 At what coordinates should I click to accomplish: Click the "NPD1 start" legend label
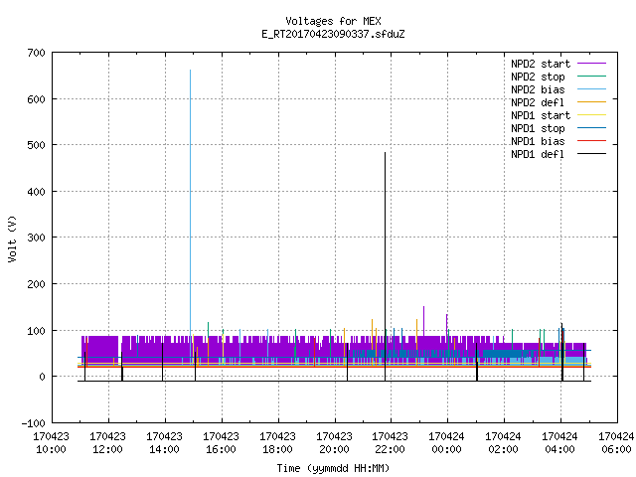coord(541,115)
